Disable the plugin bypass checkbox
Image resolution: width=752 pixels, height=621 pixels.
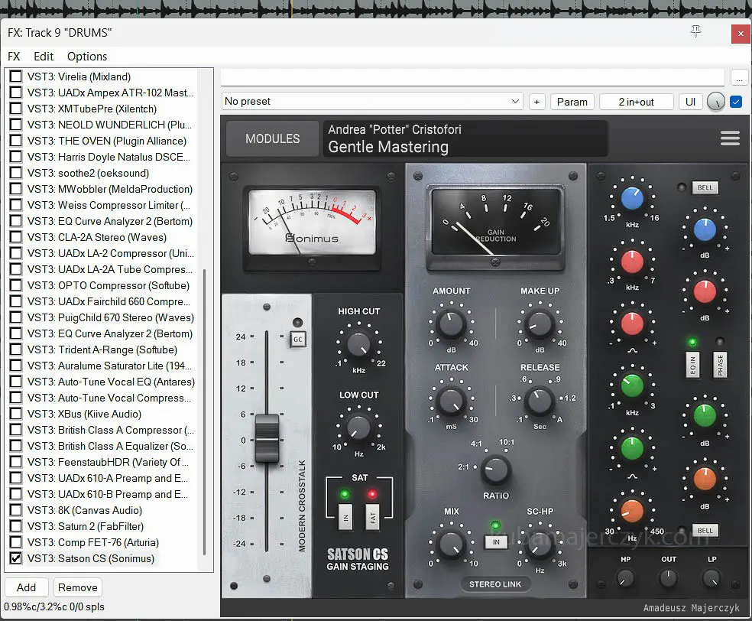pyautogui.click(x=736, y=102)
